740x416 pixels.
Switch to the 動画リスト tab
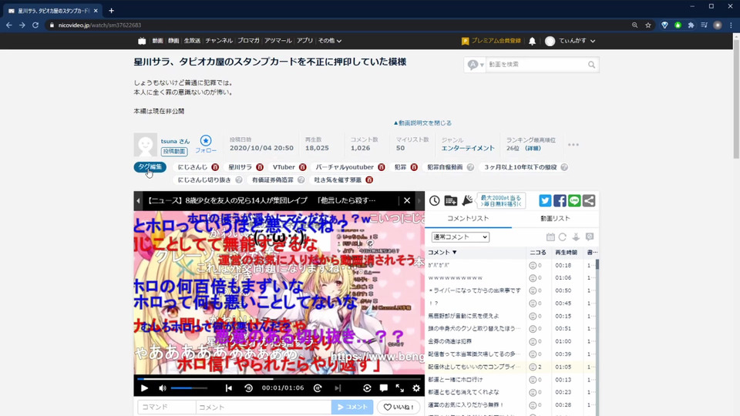click(x=556, y=219)
